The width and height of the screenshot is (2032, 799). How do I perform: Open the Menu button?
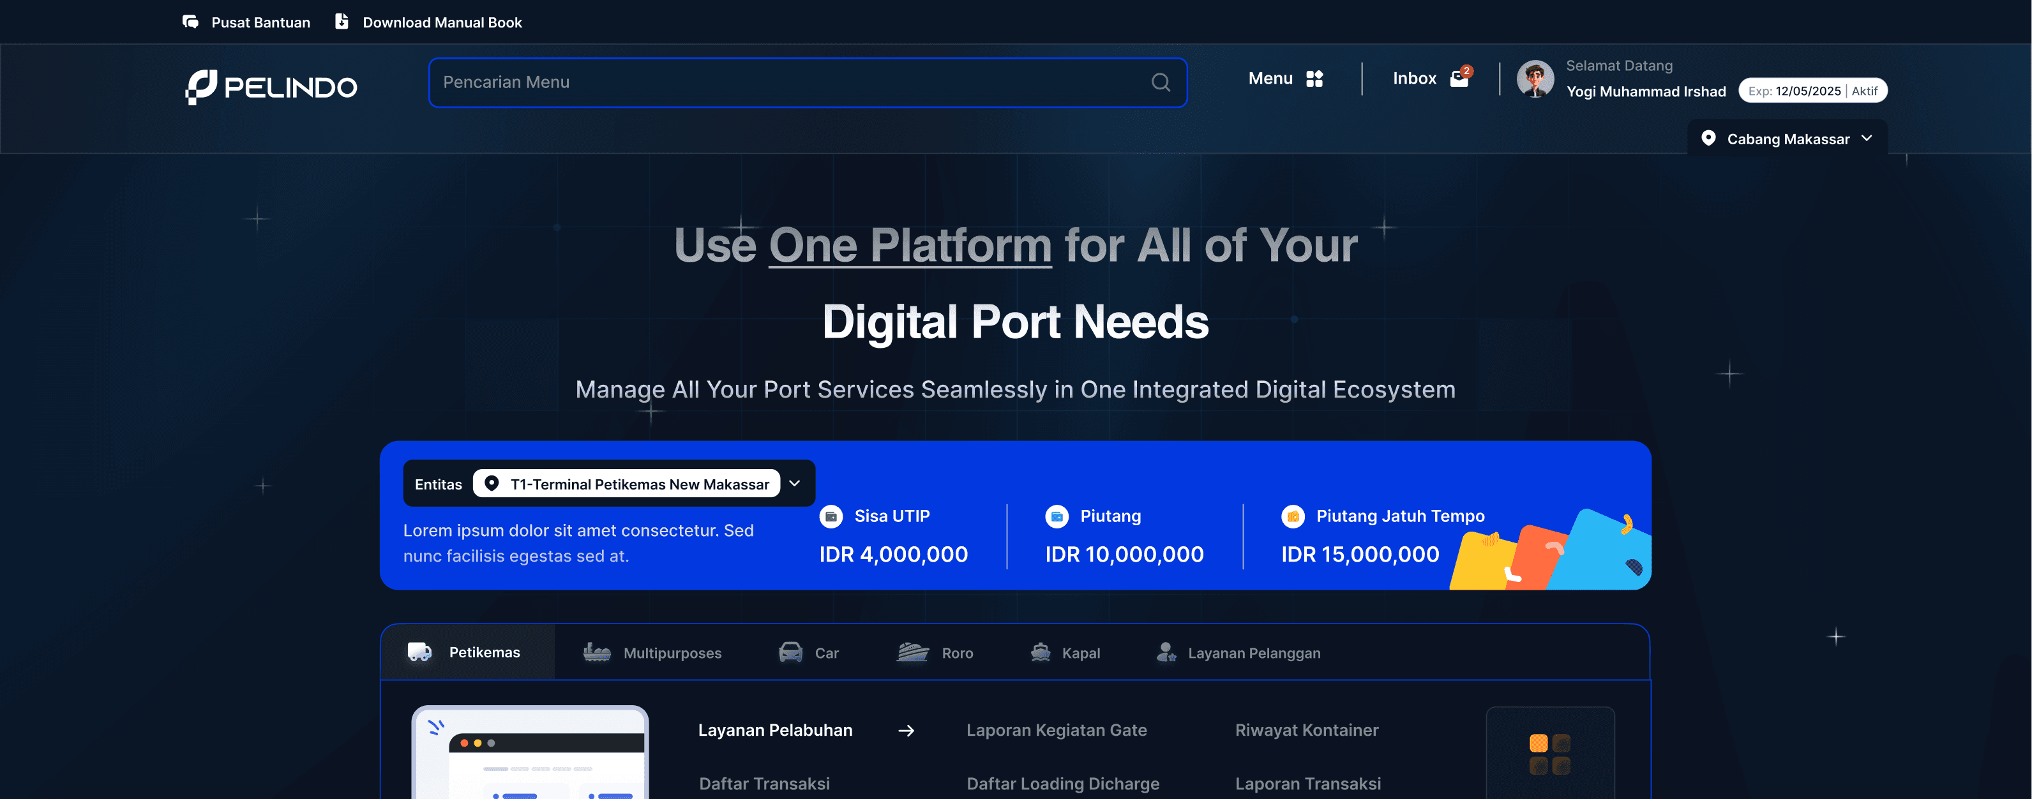tap(1286, 79)
